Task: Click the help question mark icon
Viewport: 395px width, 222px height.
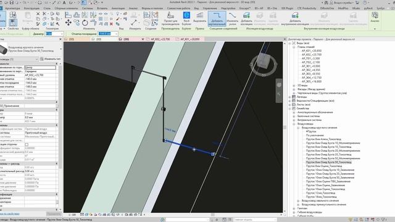Action: pyautogui.click(x=365, y=2)
